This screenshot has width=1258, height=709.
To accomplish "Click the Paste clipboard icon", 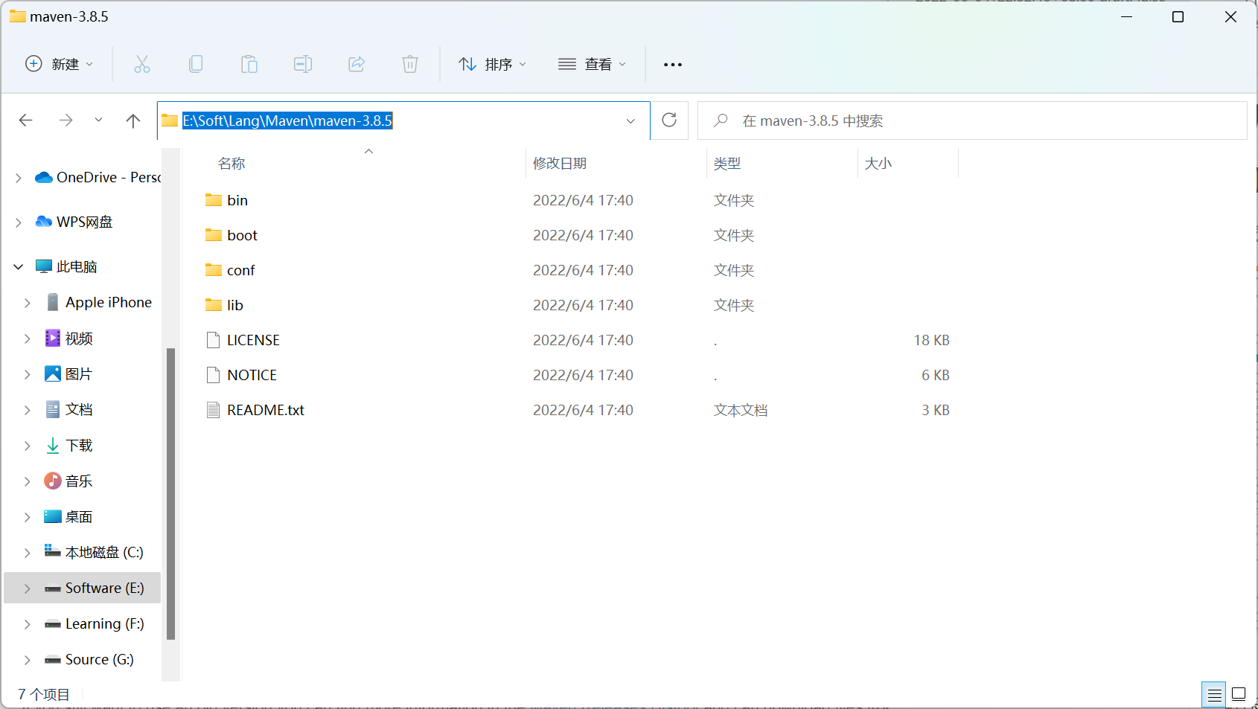I will [x=249, y=65].
